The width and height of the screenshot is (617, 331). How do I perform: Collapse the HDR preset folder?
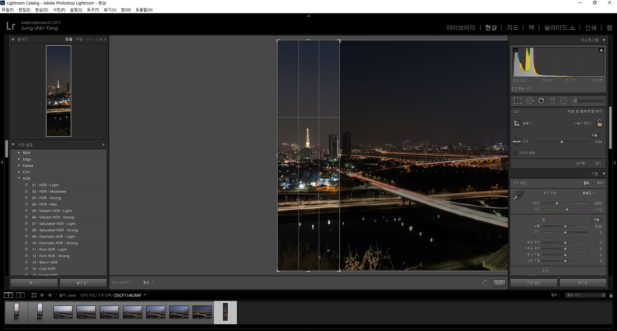(x=19, y=178)
